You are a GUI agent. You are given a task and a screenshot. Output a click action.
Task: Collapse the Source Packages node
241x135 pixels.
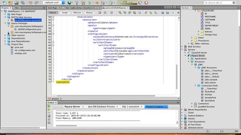(x=5, y=23)
